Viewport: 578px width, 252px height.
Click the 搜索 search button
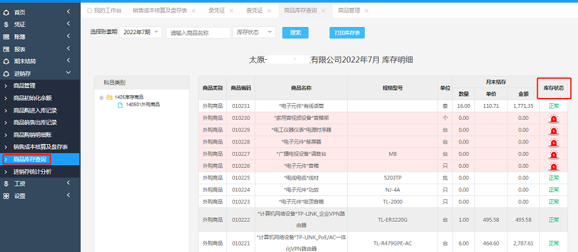295,32
